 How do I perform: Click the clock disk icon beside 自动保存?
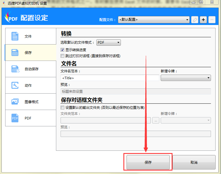click(15, 69)
